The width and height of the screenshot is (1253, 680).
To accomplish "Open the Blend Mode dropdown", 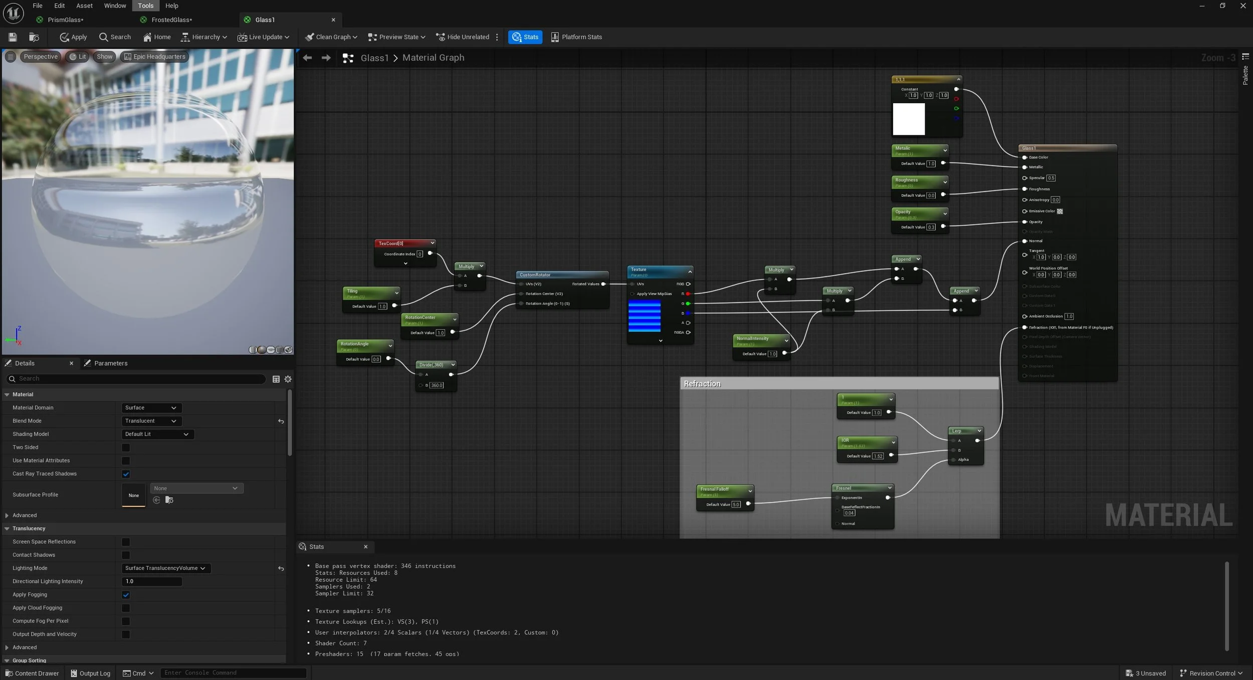I will pyautogui.click(x=151, y=421).
